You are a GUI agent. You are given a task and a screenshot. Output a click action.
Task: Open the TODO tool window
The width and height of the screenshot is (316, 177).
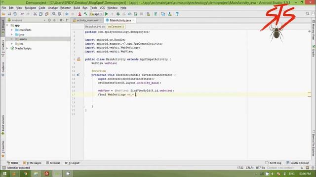[12, 163]
